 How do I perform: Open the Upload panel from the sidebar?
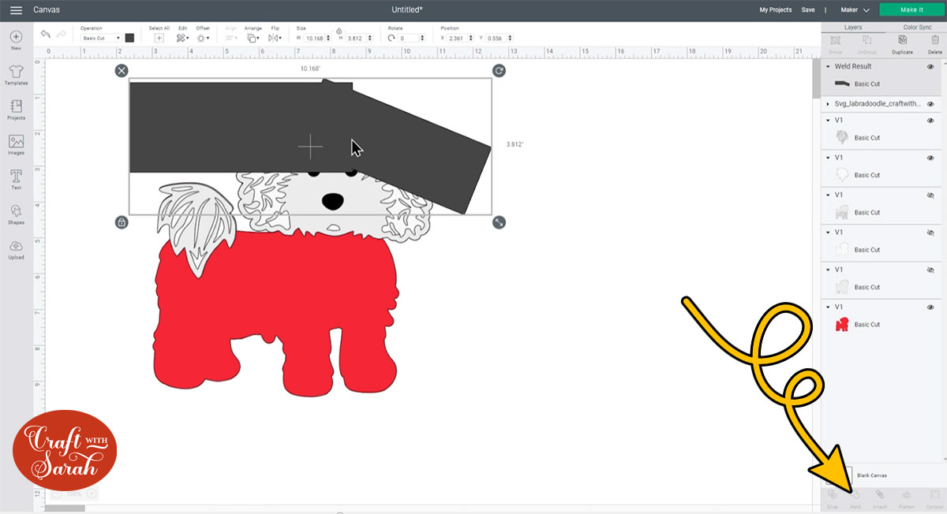coord(16,248)
